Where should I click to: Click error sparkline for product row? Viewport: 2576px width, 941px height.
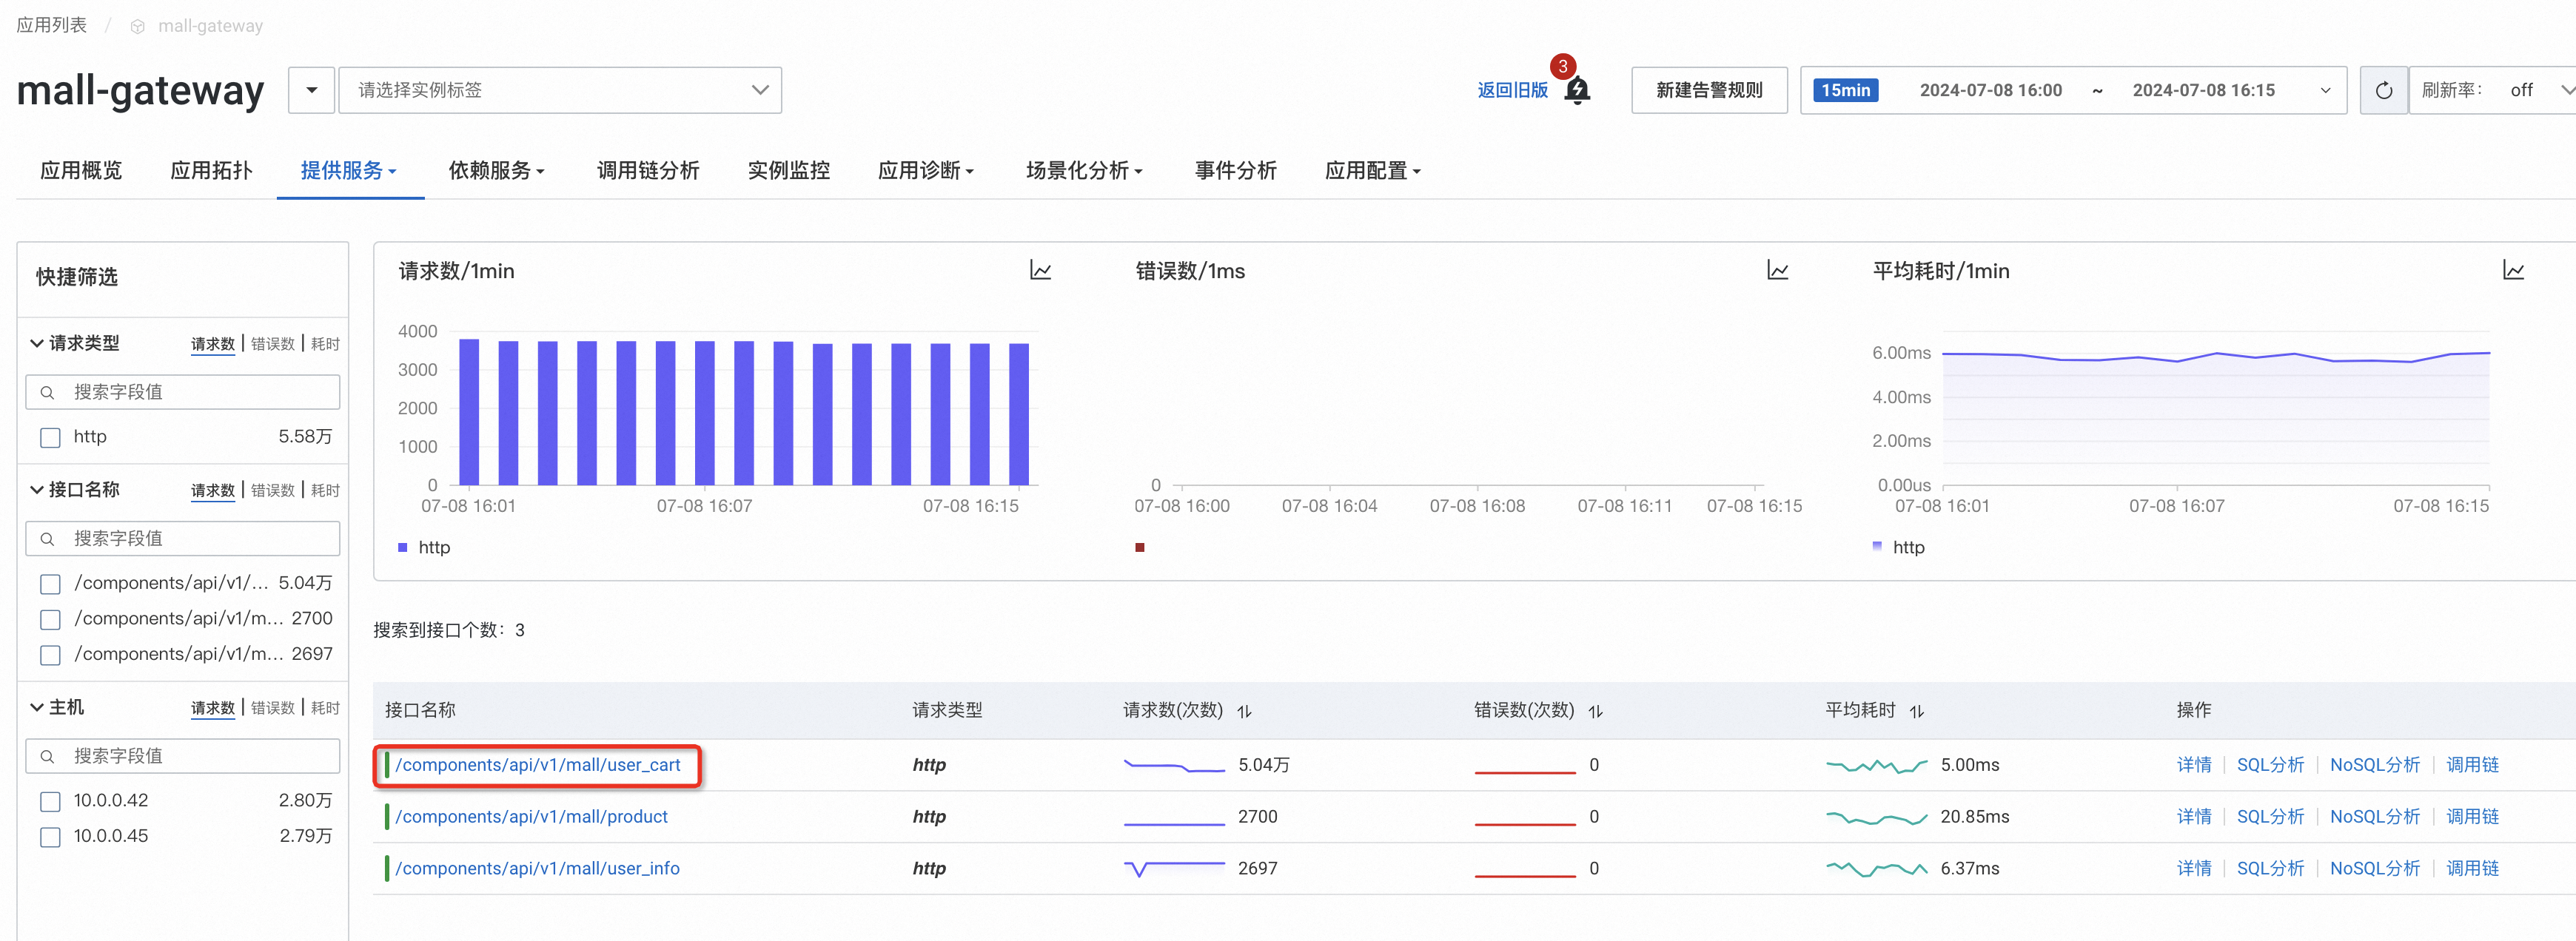[x=1525, y=823]
